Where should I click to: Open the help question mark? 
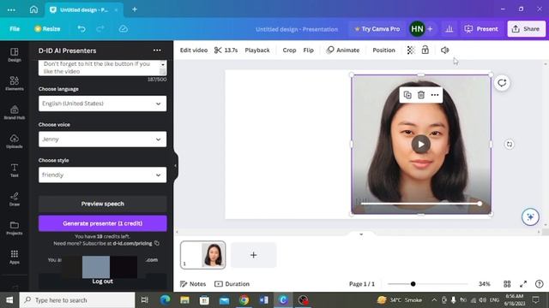[x=540, y=284]
